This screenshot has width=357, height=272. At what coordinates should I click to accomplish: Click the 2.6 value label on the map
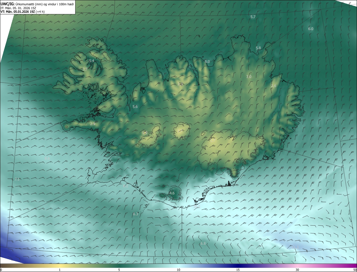click(x=274, y=86)
